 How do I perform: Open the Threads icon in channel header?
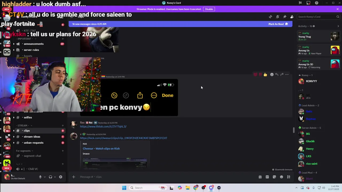(x=270, y=17)
